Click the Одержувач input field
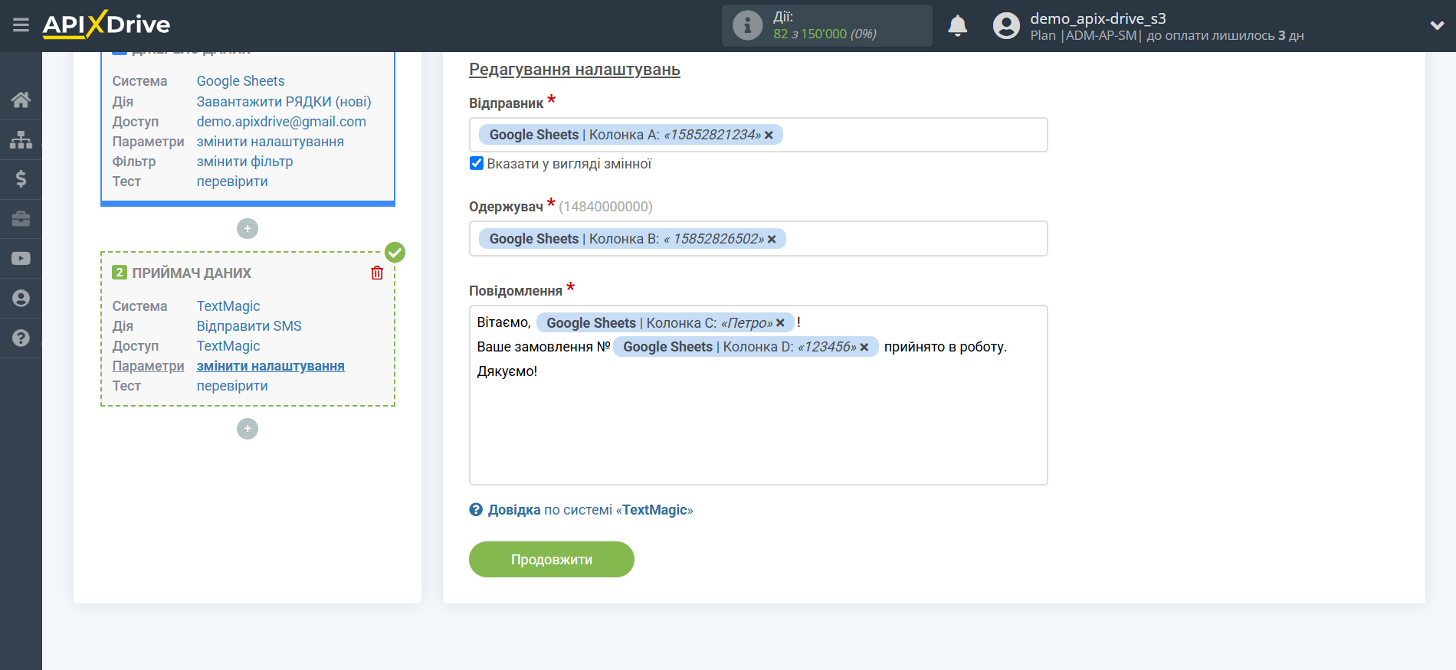This screenshot has width=1456, height=670. tap(758, 239)
